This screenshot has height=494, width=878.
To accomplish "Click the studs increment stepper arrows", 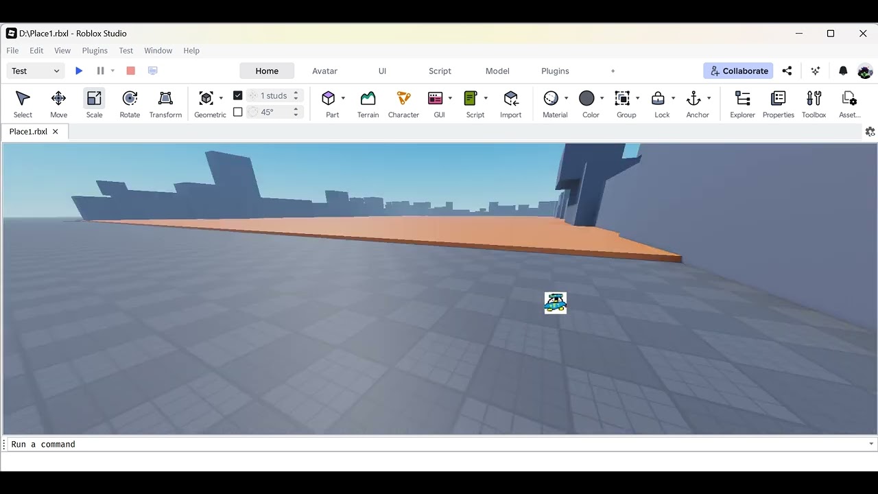I will click(x=296, y=95).
